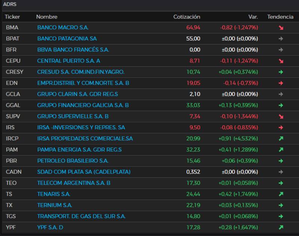Click the gray trend arrow for BPAT
The height and width of the screenshot is (236, 299).
point(281,39)
